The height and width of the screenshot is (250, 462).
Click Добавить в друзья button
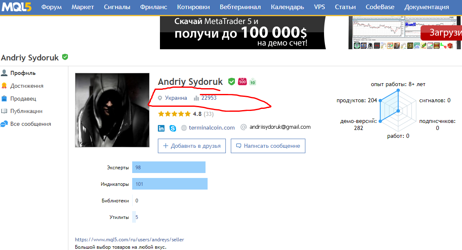tap(192, 146)
